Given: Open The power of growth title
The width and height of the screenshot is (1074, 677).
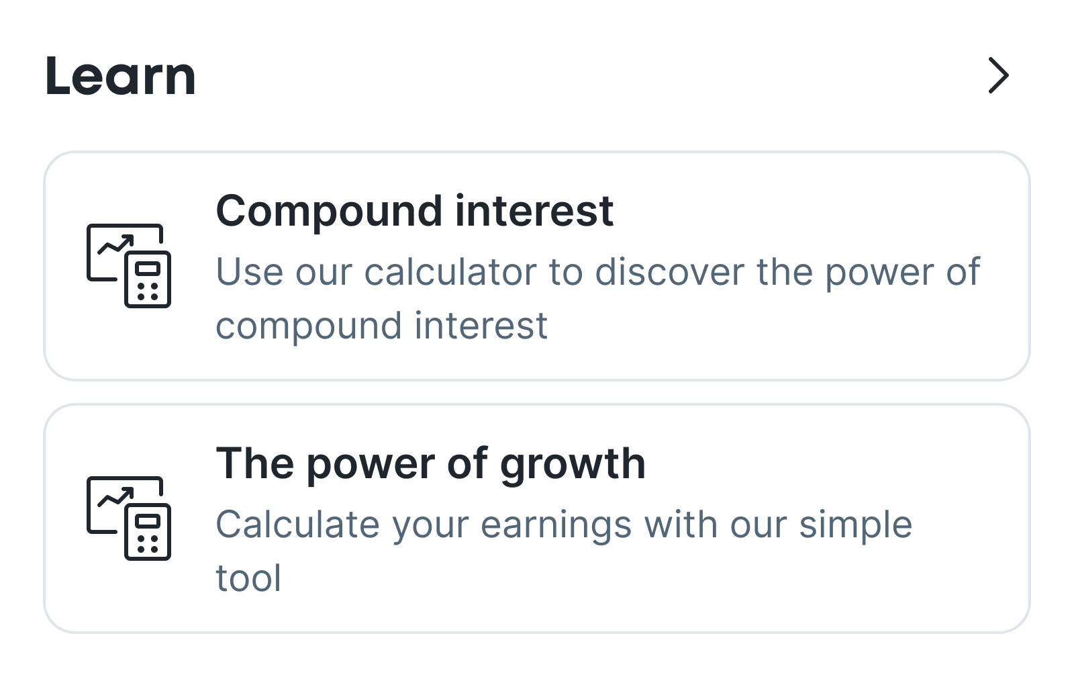Looking at the screenshot, I should coord(430,463).
